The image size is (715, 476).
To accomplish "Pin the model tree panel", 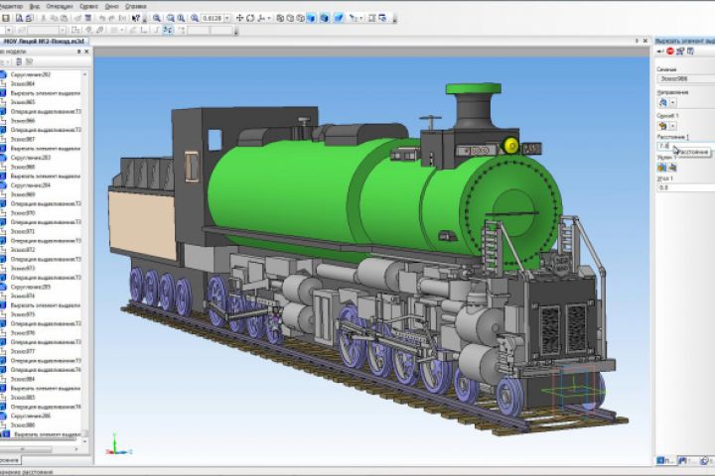I will [78, 52].
